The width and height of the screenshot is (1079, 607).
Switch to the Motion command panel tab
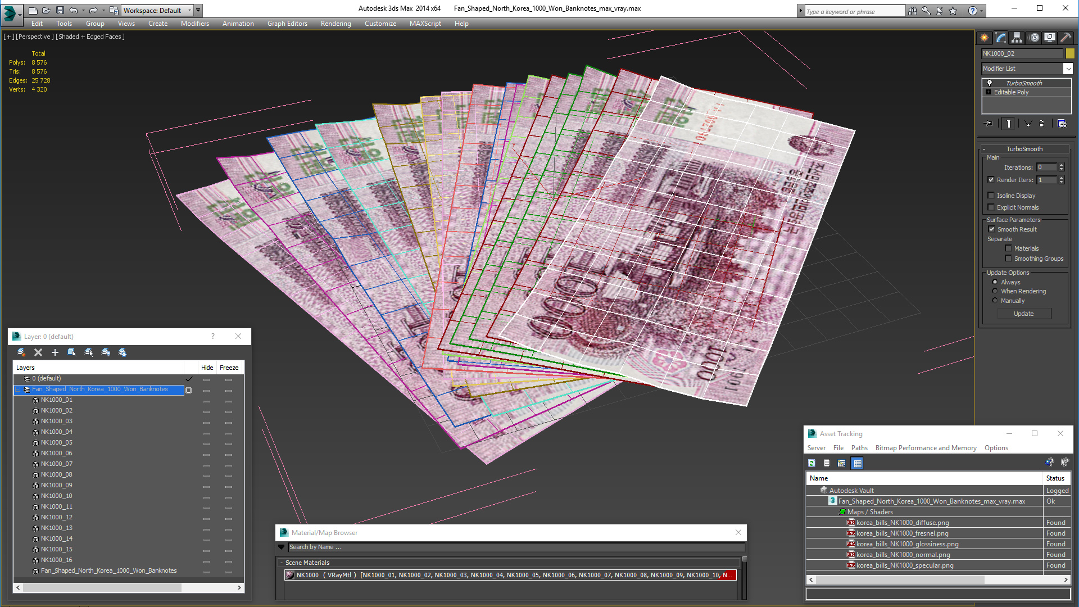(1034, 38)
